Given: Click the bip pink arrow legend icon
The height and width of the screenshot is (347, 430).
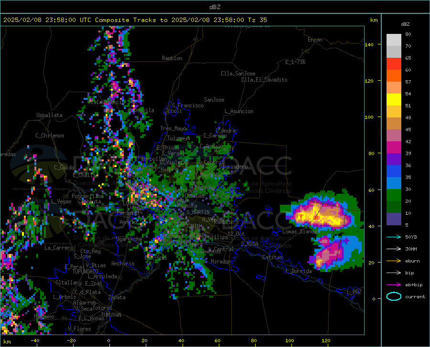Looking at the screenshot, I should 394,273.
